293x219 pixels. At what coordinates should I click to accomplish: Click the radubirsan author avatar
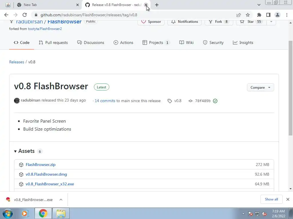(x=17, y=101)
